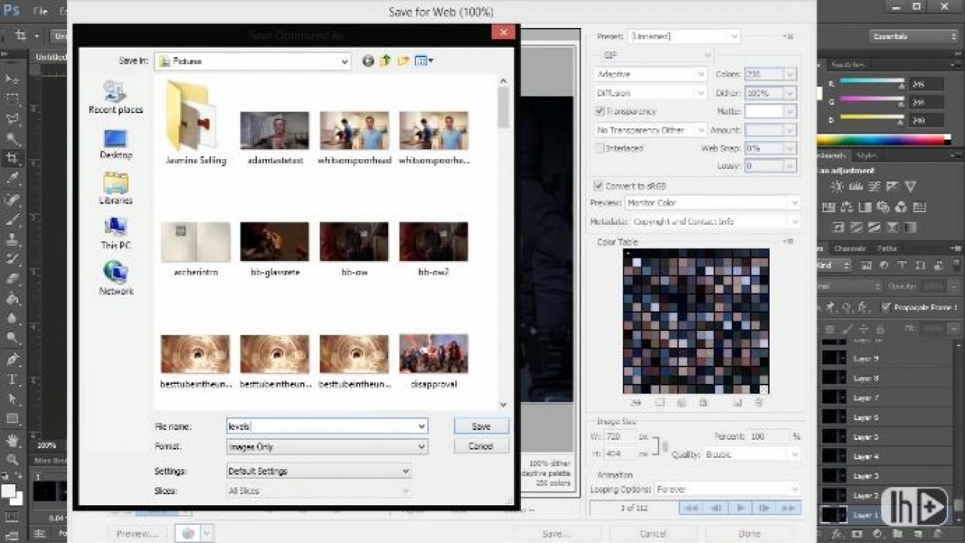Image resolution: width=965 pixels, height=543 pixels.
Task: Click the eyedropper icon under the Color Table
Action: pos(634,402)
